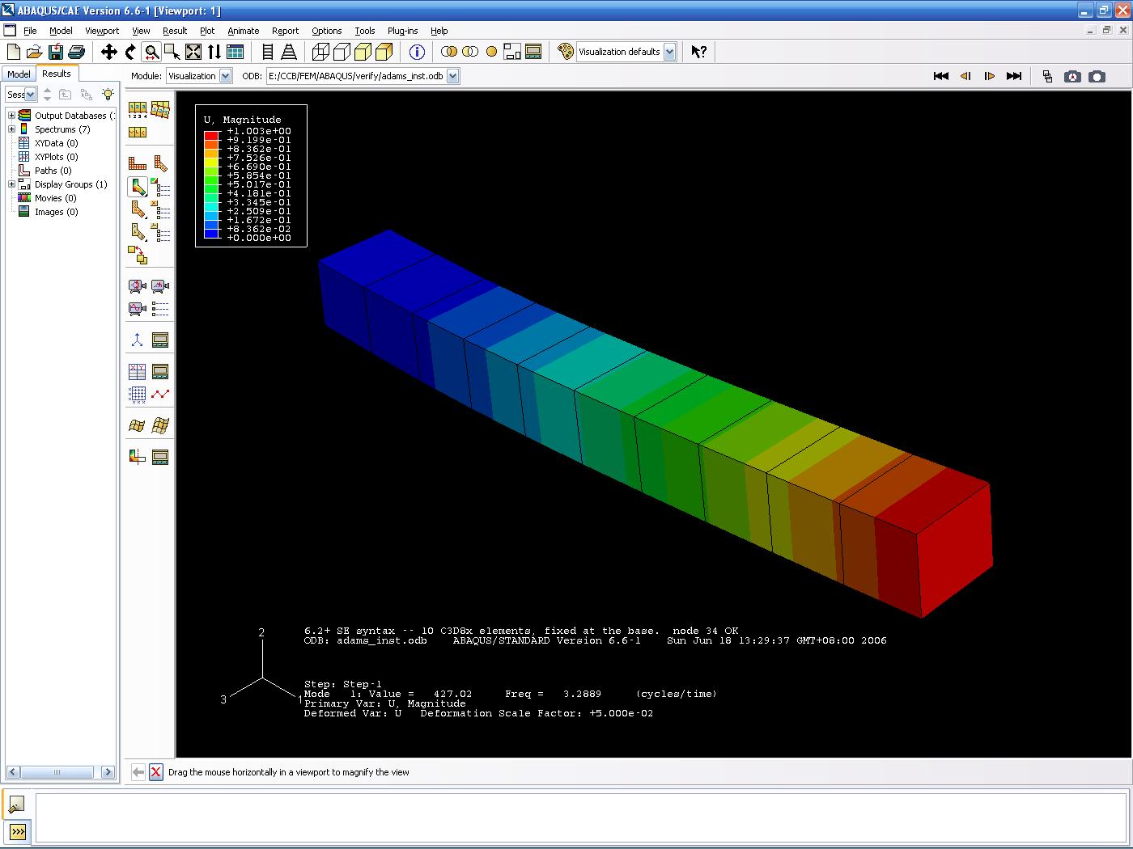The image size is (1133, 849).
Task: Replace selected display group icon
Action: [x=449, y=53]
